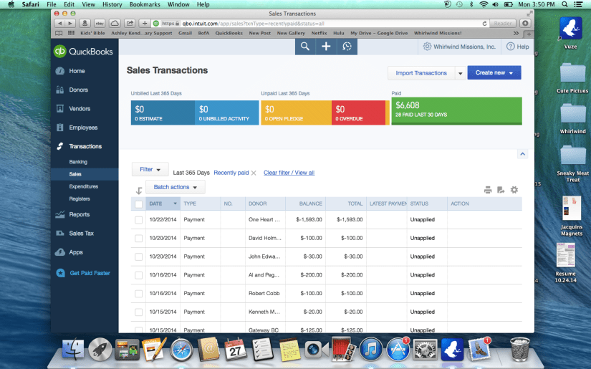Open recent transactions clock icon
Viewport: 591px width, 369px height.
(347, 47)
